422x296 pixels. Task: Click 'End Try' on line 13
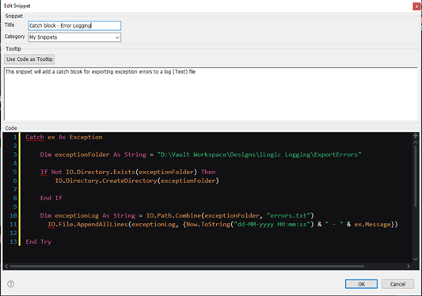(x=38, y=241)
